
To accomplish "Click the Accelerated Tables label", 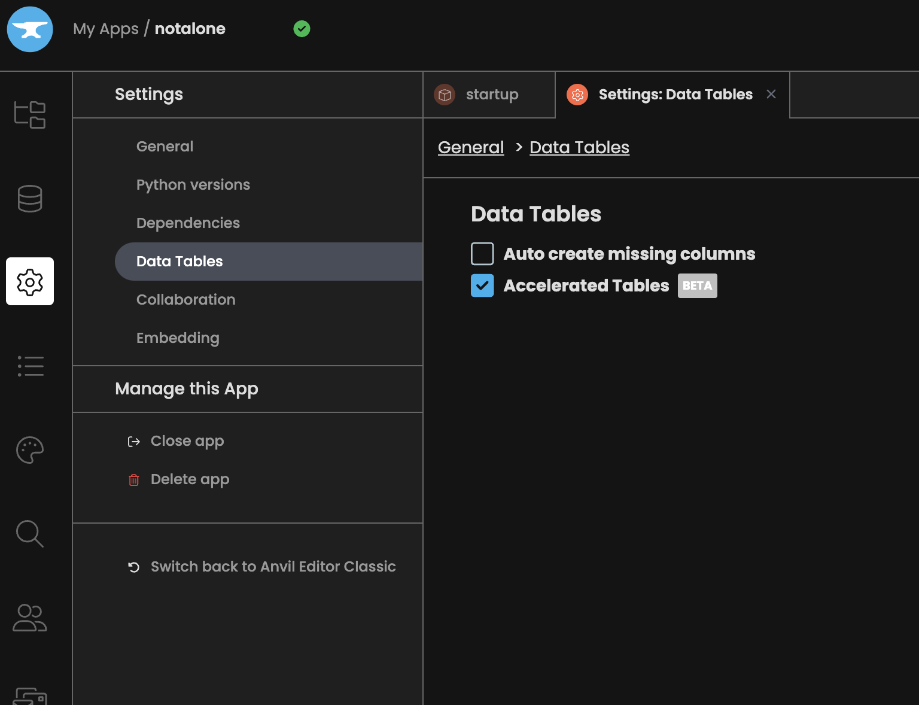I will tap(586, 285).
